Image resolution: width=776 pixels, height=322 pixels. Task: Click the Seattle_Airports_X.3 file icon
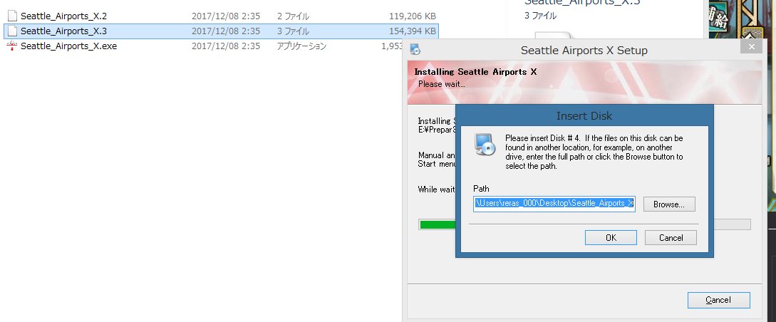(x=12, y=31)
